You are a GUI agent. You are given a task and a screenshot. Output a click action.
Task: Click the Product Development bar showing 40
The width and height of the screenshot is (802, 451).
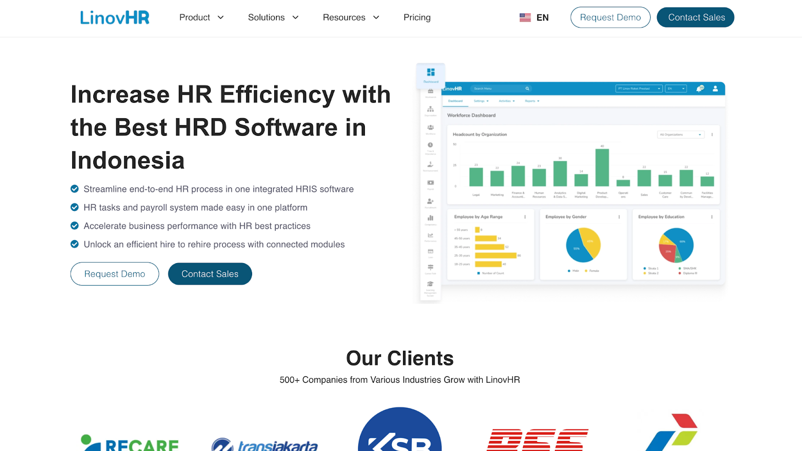click(x=602, y=168)
